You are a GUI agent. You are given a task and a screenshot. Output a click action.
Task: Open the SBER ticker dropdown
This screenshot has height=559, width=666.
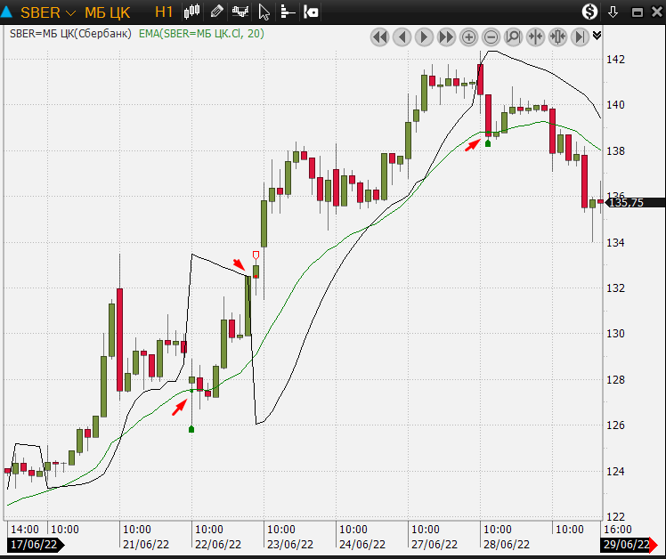70,12
